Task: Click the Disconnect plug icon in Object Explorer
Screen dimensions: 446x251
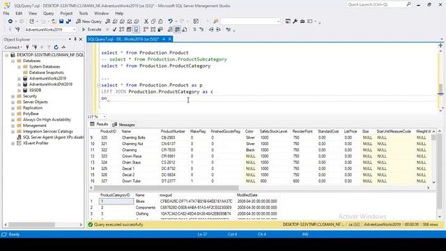Action: 35,47
